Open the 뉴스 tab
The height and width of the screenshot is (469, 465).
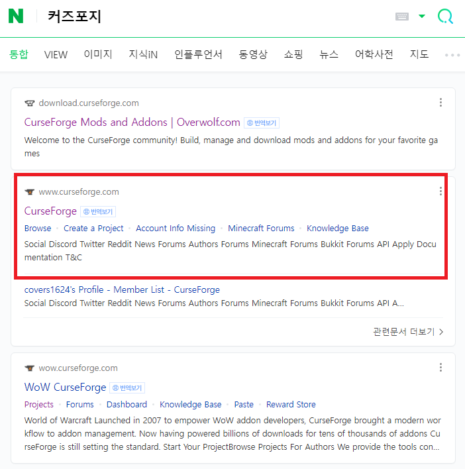tap(329, 54)
